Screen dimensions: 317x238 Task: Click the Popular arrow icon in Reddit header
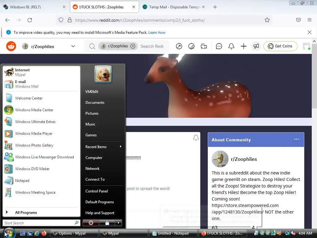coord(179,46)
